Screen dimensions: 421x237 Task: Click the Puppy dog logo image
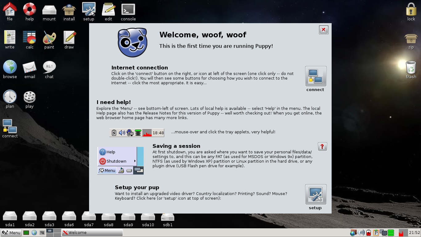pyautogui.click(x=133, y=43)
